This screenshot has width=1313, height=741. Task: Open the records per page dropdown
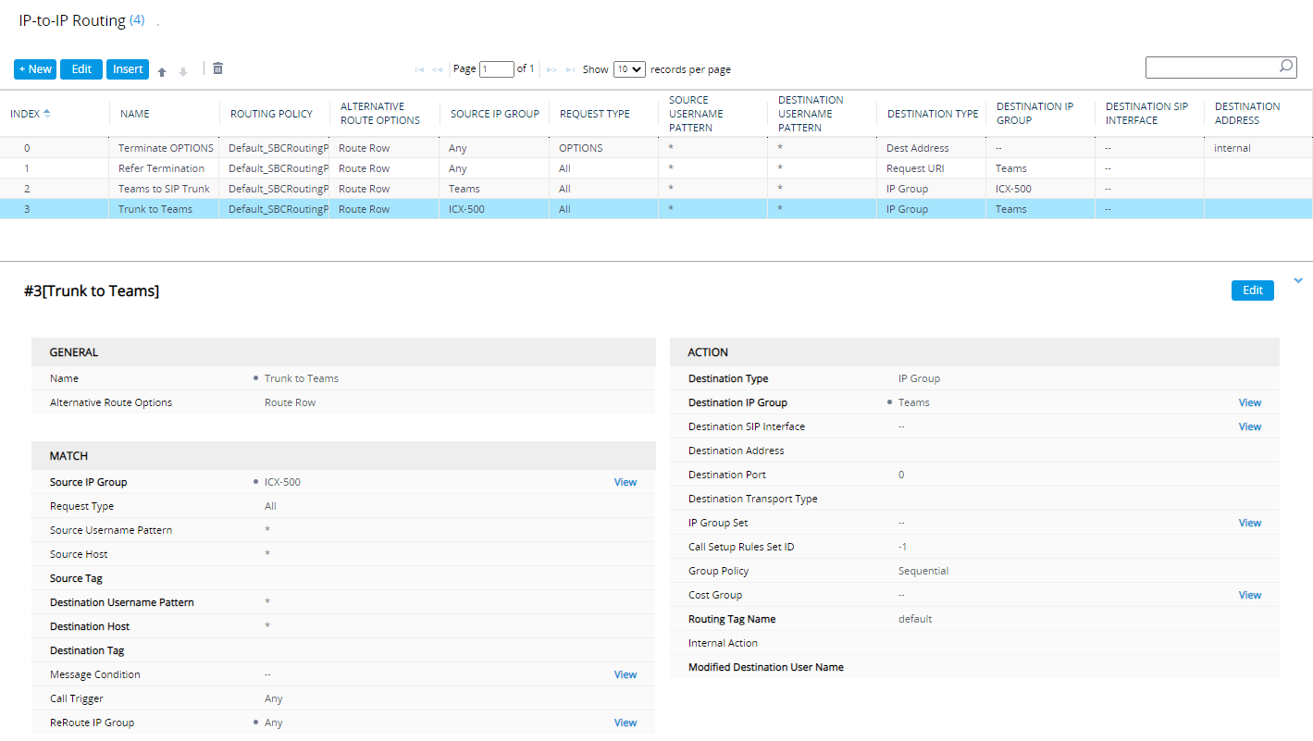click(x=629, y=69)
